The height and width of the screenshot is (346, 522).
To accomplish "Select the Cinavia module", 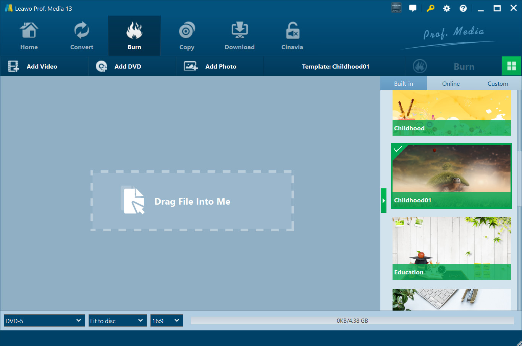I will (x=292, y=35).
